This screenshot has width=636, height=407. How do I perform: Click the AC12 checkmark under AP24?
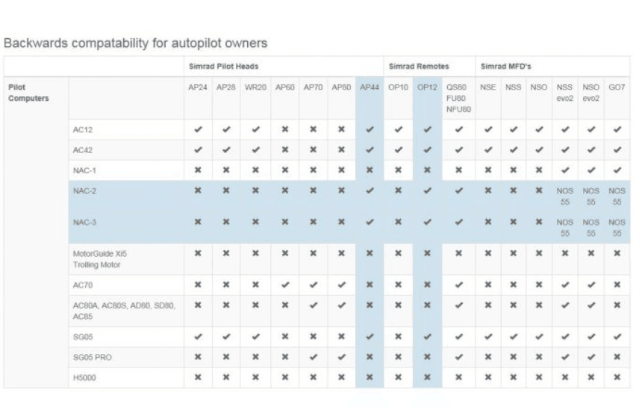198,129
